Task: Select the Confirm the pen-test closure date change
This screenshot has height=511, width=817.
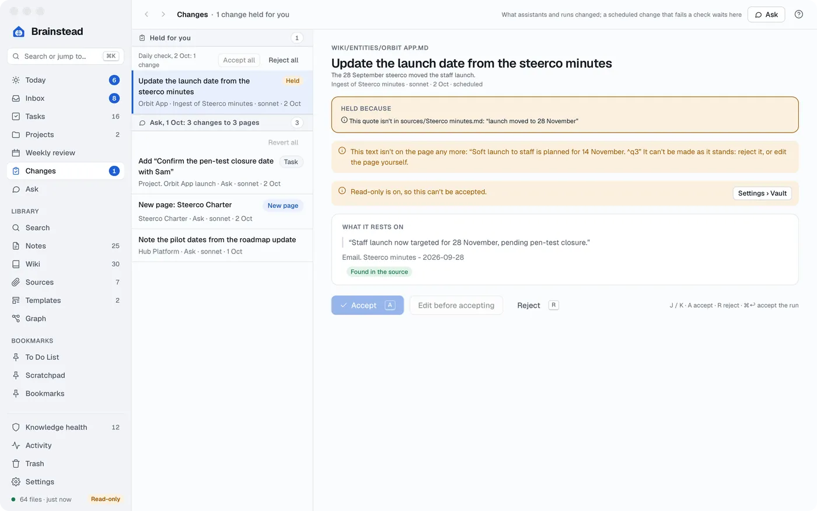Action: click(222, 172)
